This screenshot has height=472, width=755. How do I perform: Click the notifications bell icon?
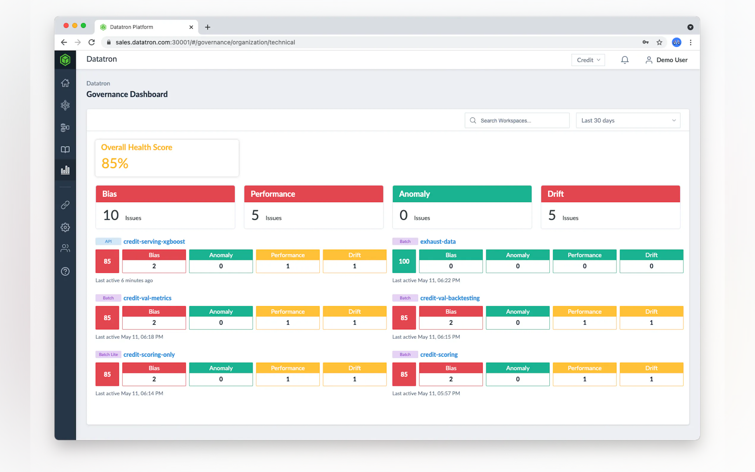click(x=625, y=60)
